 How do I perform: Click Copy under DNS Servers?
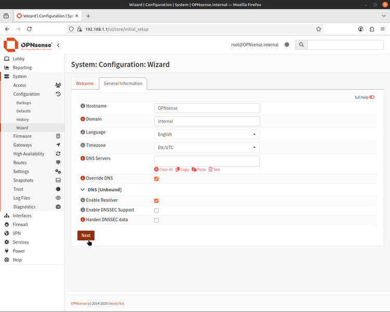pyautogui.click(x=183, y=170)
